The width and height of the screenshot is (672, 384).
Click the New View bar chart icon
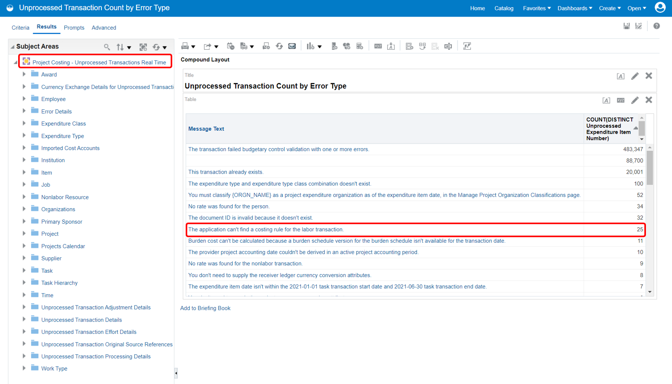click(311, 46)
